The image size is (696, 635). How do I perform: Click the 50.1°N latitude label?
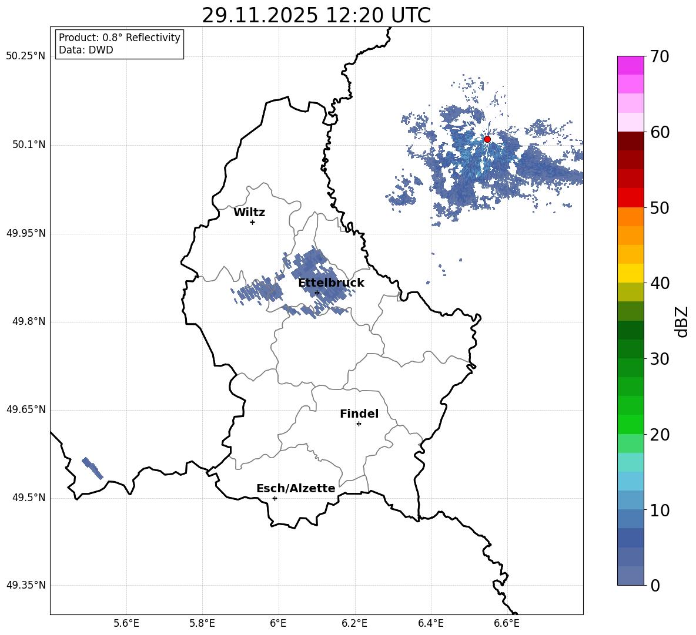click(x=29, y=145)
